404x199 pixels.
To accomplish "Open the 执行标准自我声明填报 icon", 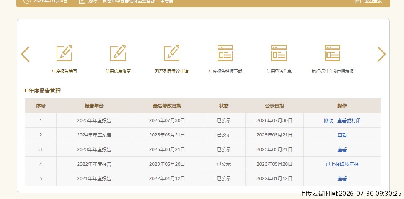I will pos(332,53).
